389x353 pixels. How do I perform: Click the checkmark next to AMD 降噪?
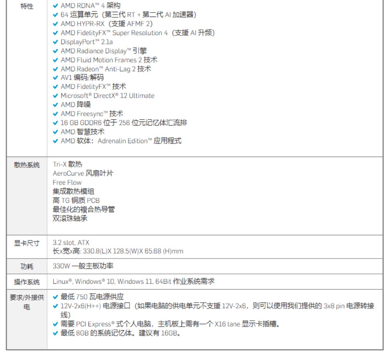point(55,105)
